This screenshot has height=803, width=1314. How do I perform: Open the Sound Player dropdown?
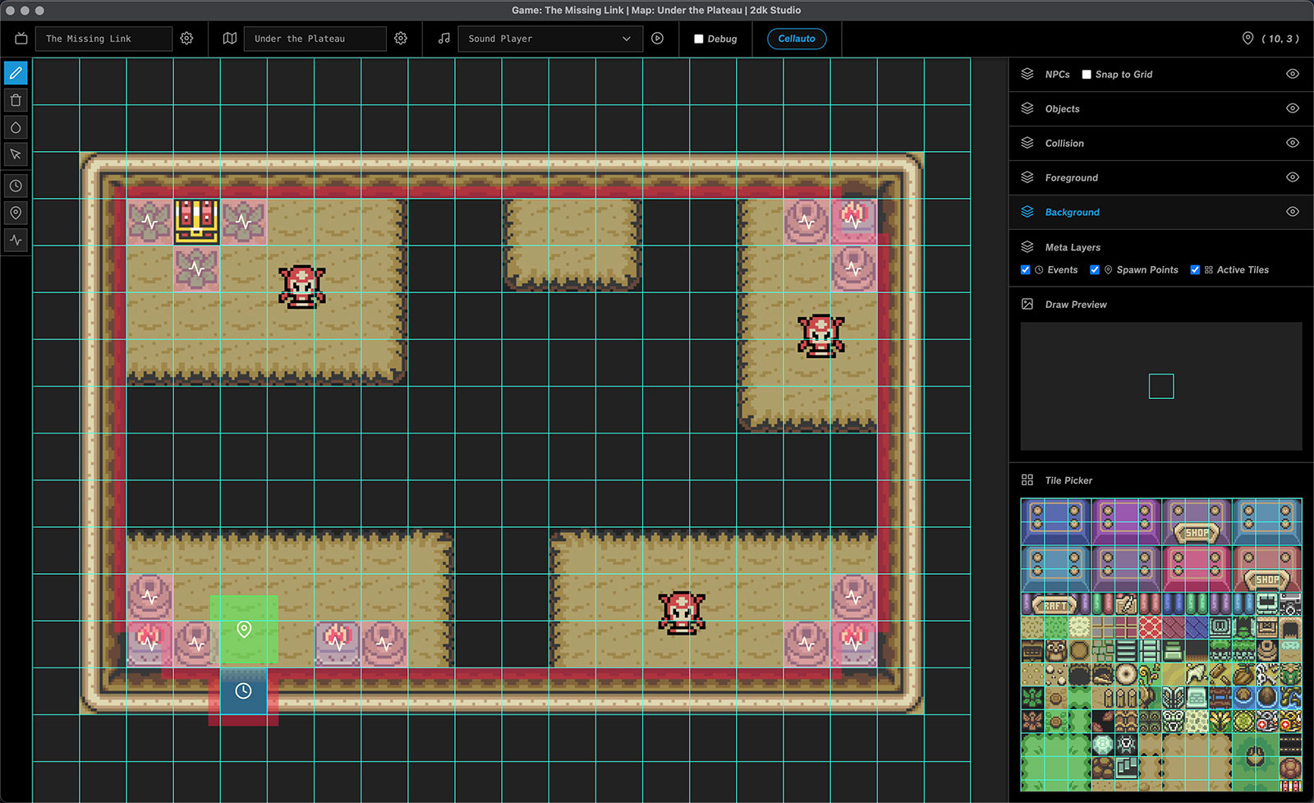coord(549,39)
